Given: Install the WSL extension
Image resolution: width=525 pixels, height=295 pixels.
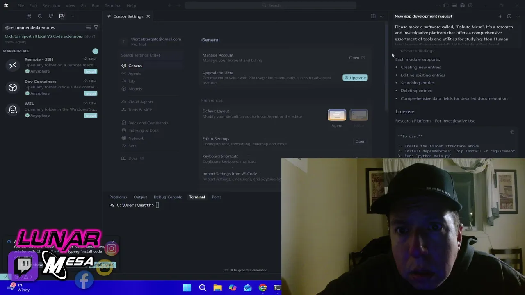Looking at the screenshot, I should [x=90, y=116].
